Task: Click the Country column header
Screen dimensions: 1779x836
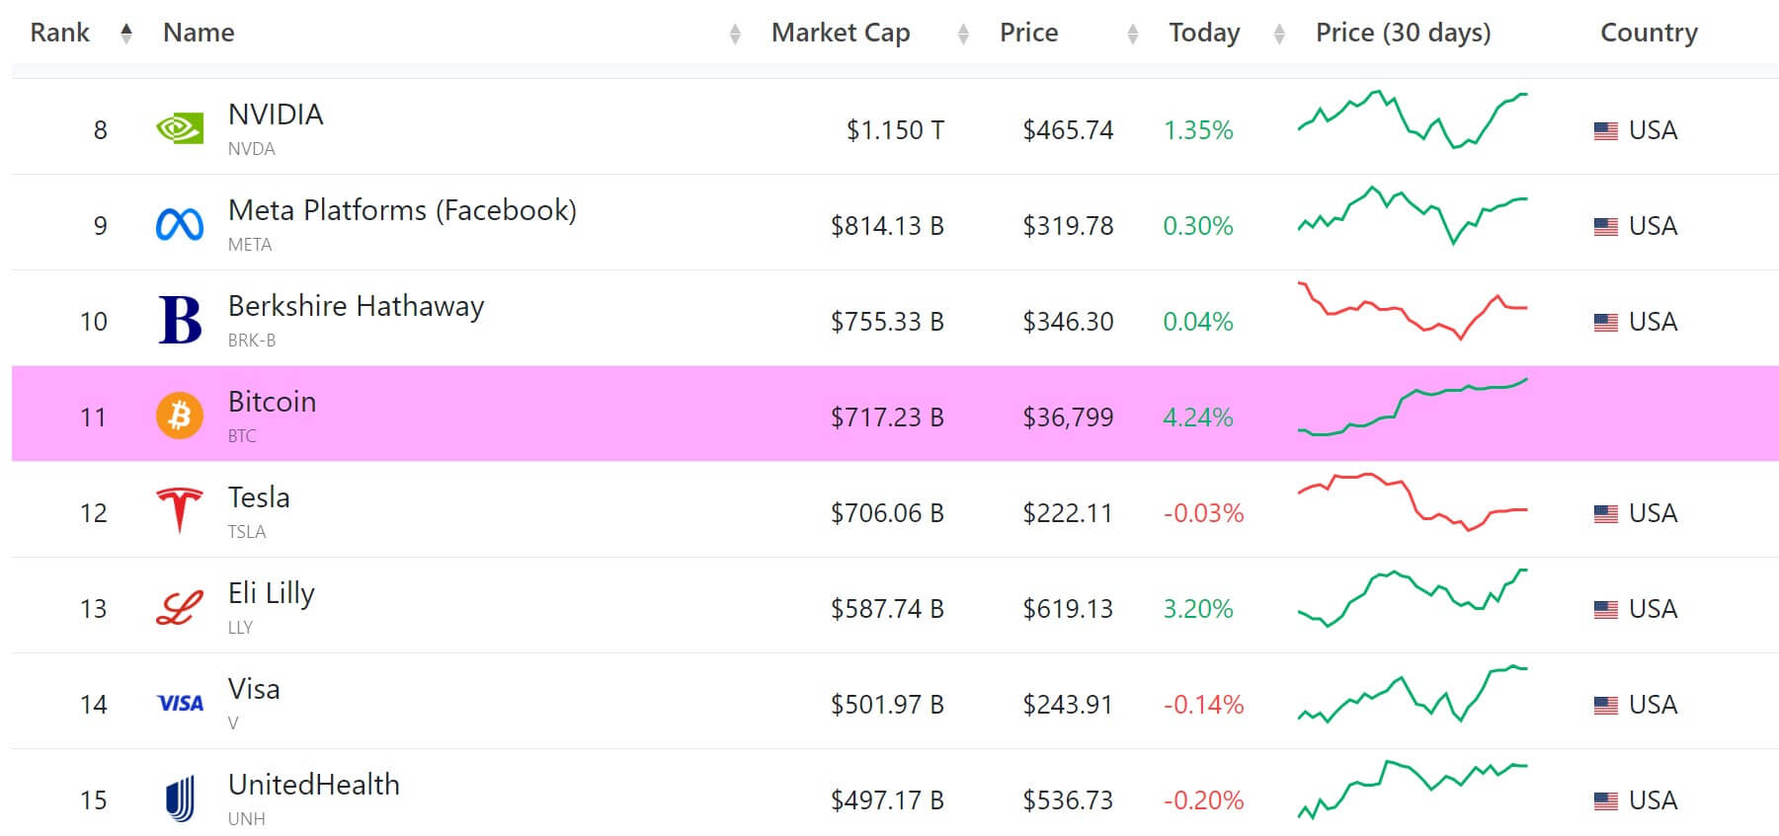Action: (x=1648, y=33)
